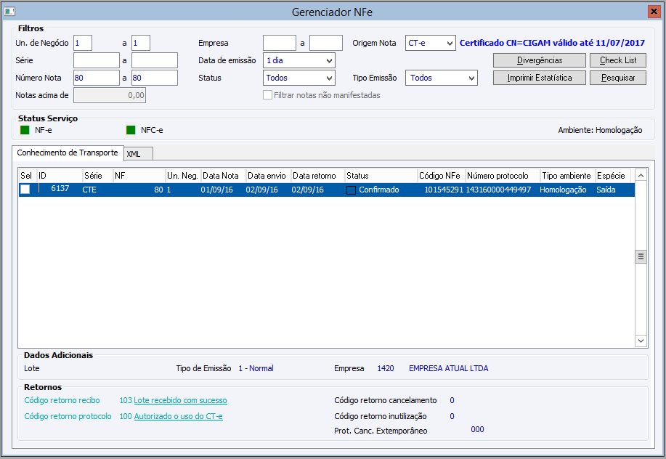
Task: Expand the Data de emissão dropdown
Action: 299,60
